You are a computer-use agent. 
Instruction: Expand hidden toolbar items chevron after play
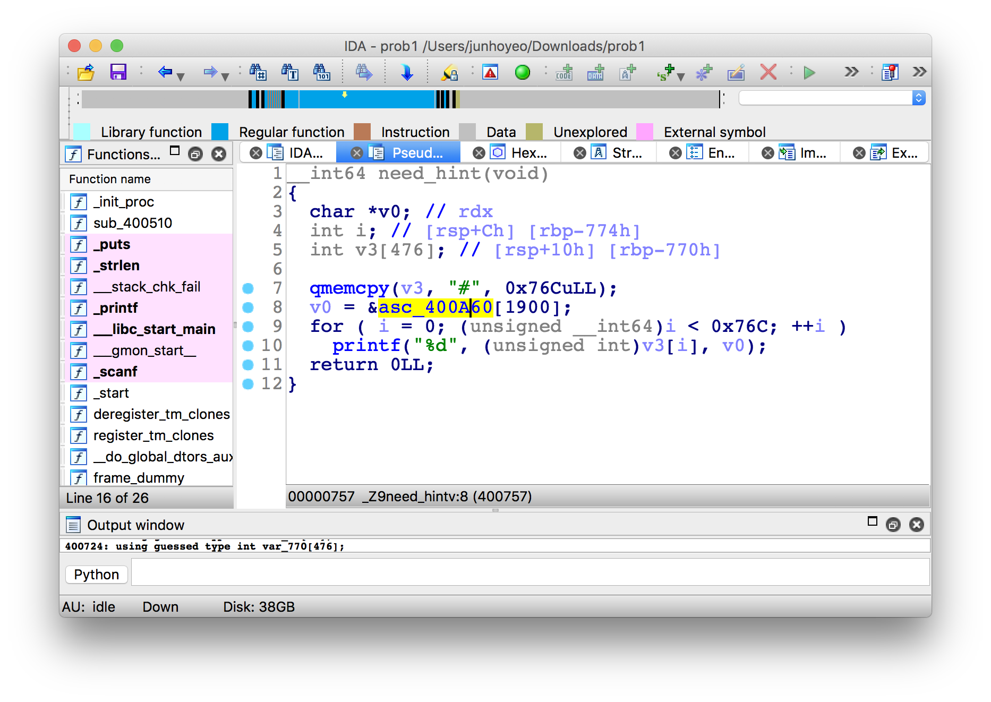(851, 72)
